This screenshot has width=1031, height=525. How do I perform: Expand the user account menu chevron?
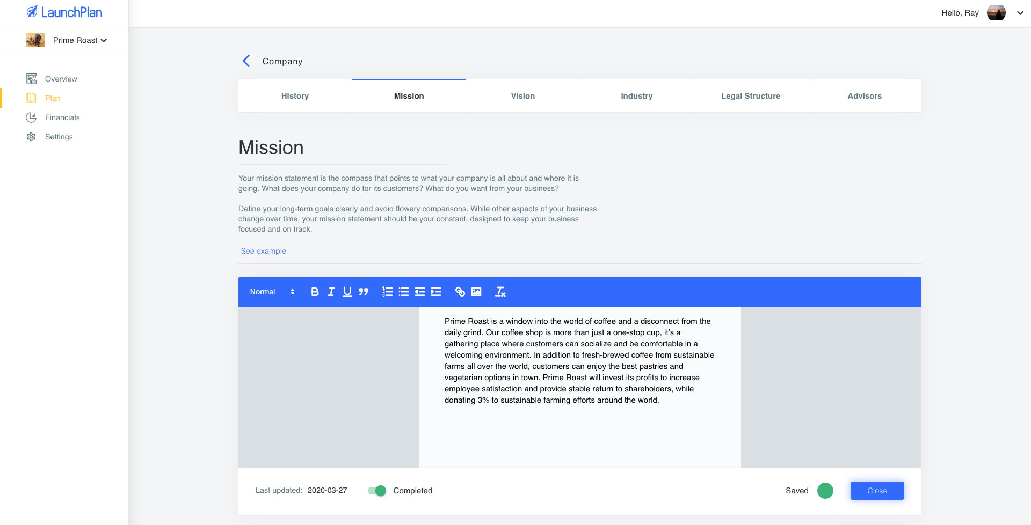pyautogui.click(x=1020, y=13)
